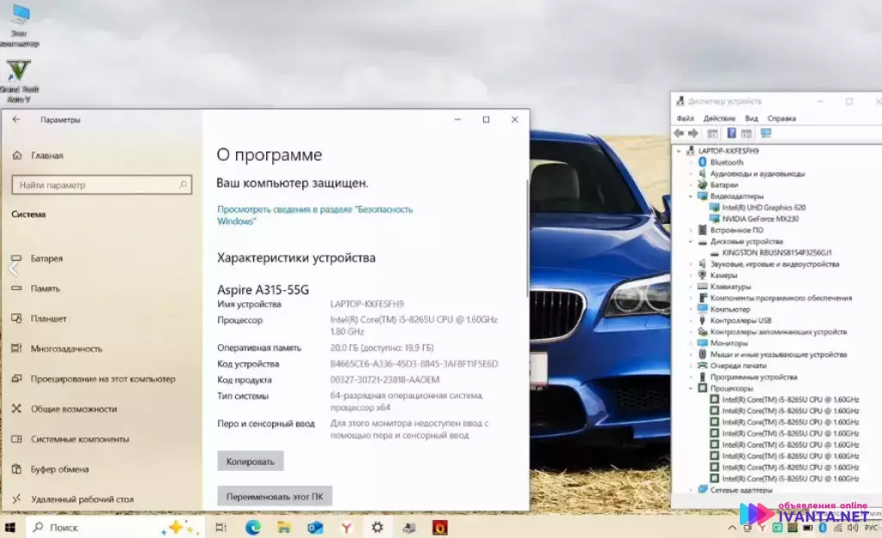Open the Действие menu in Device Manager
This screenshot has width=882, height=538.
pyautogui.click(x=721, y=117)
